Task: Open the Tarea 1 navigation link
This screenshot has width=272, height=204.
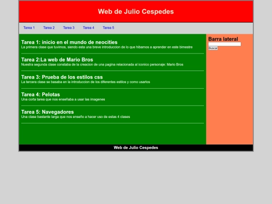Action: (29, 28)
